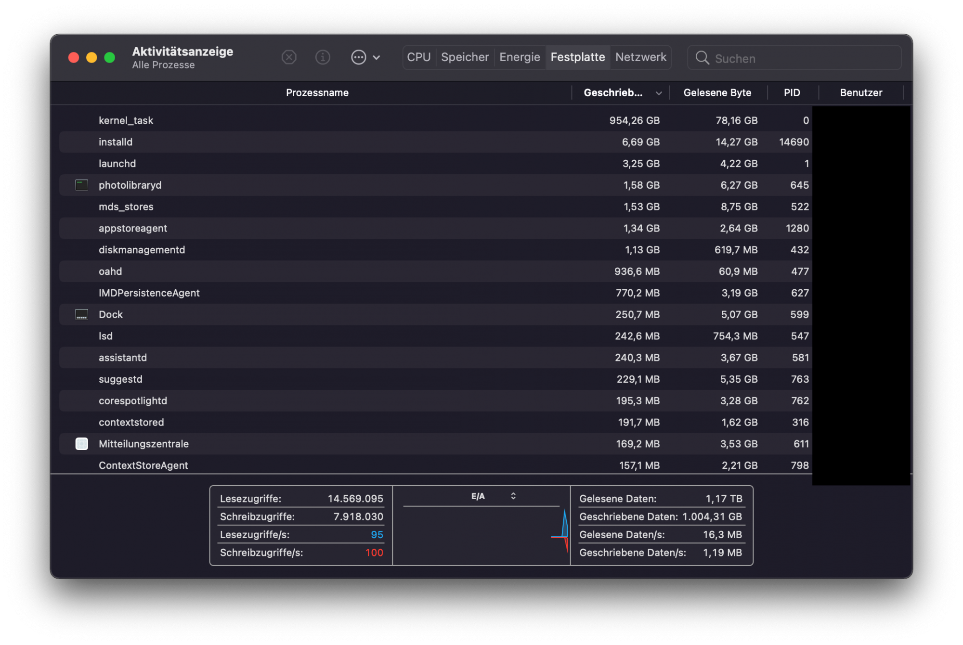Open the E/A graph type selector

pyautogui.click(x=513, y=496)
